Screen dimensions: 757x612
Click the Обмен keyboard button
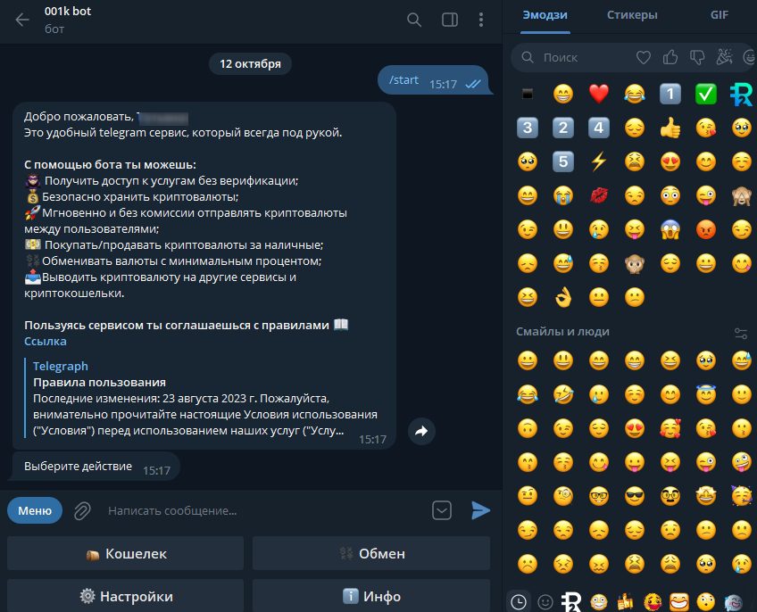click(x=371, y=554)
